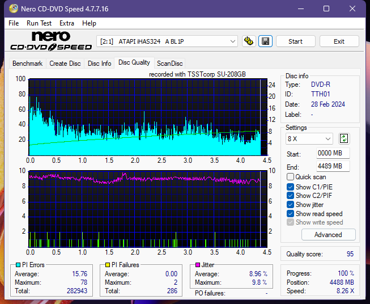Click the disc ID TTH01

(321, 94)
